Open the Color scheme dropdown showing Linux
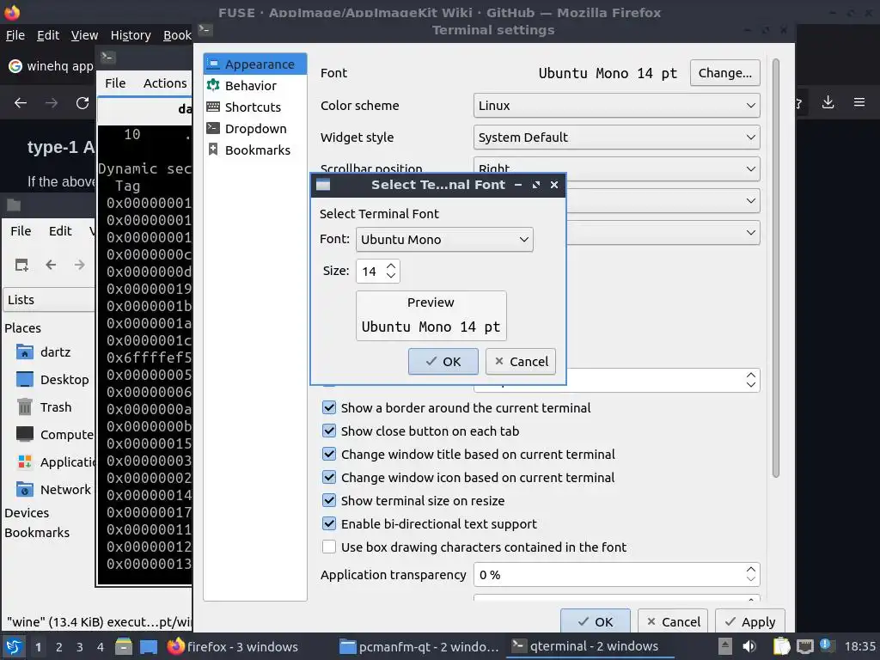880x660 pixels. pyautogui.click(x=616, y=106)
